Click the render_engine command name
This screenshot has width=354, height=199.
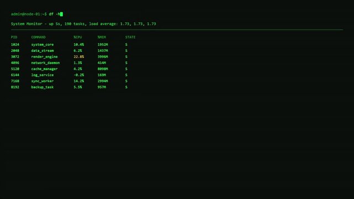45,57
